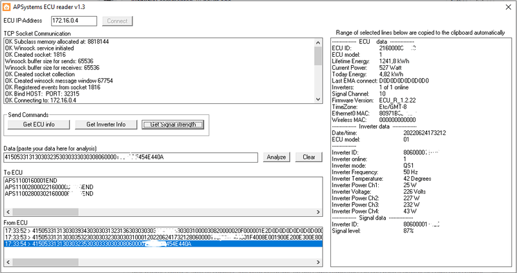Select the 17:33:52 From ECU row

164,231
